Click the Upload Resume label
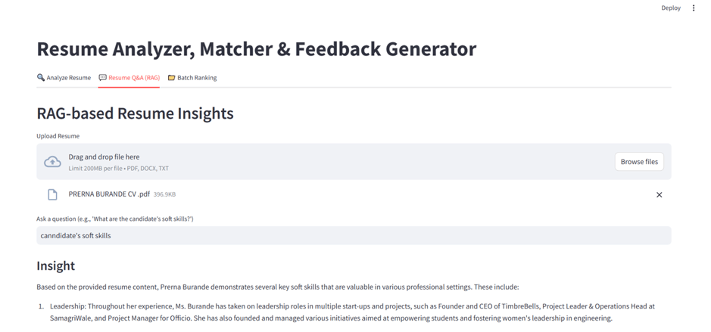Screen dimensions: 711x332 (58, 136)
